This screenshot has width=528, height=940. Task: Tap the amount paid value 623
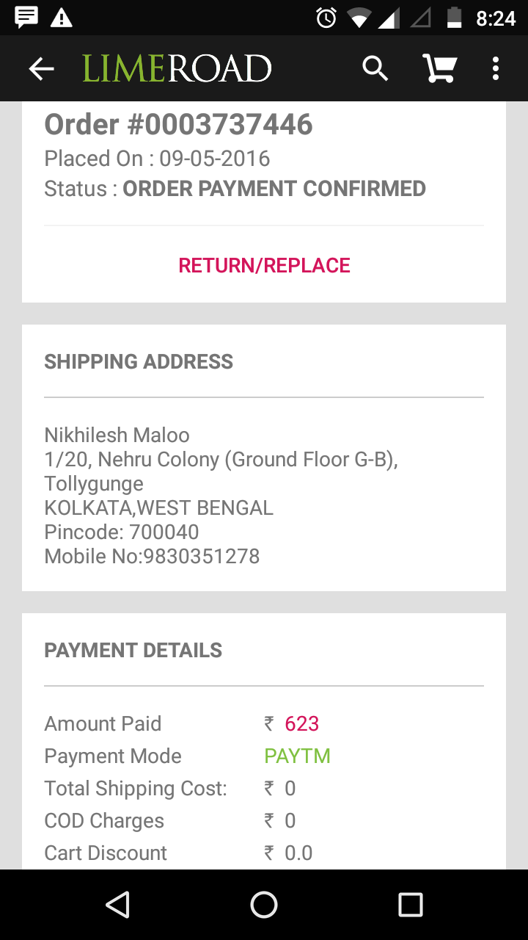301,723
